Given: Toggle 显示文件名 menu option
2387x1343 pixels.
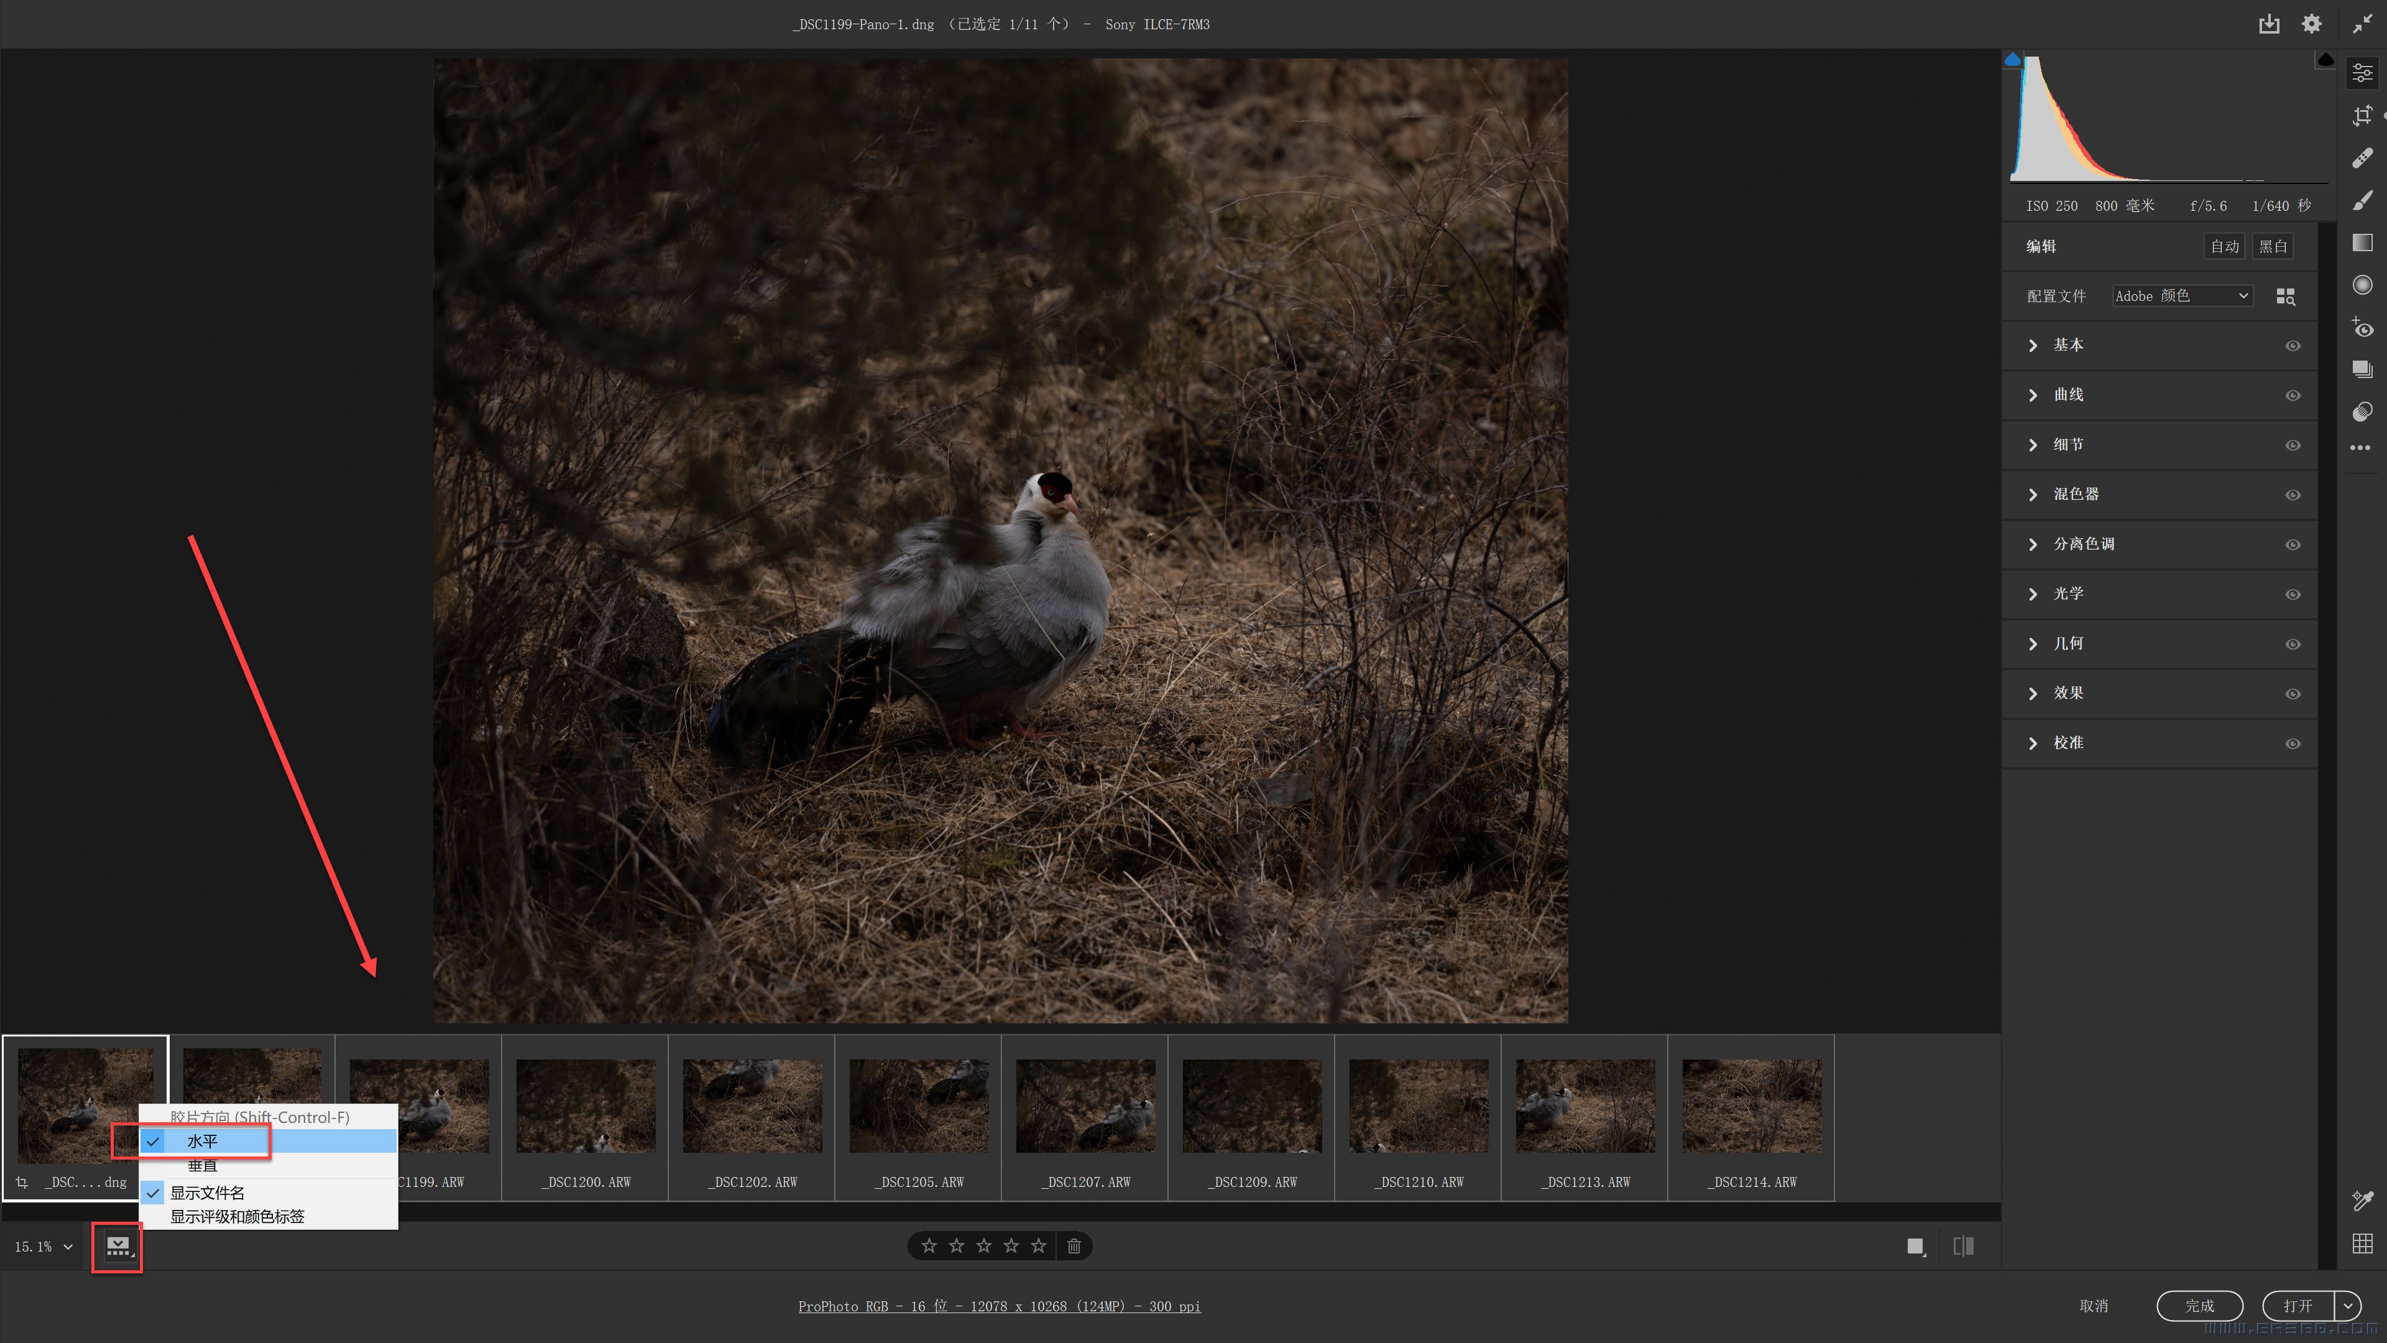Looking at the screenshot, I should tap(208, 1193).
